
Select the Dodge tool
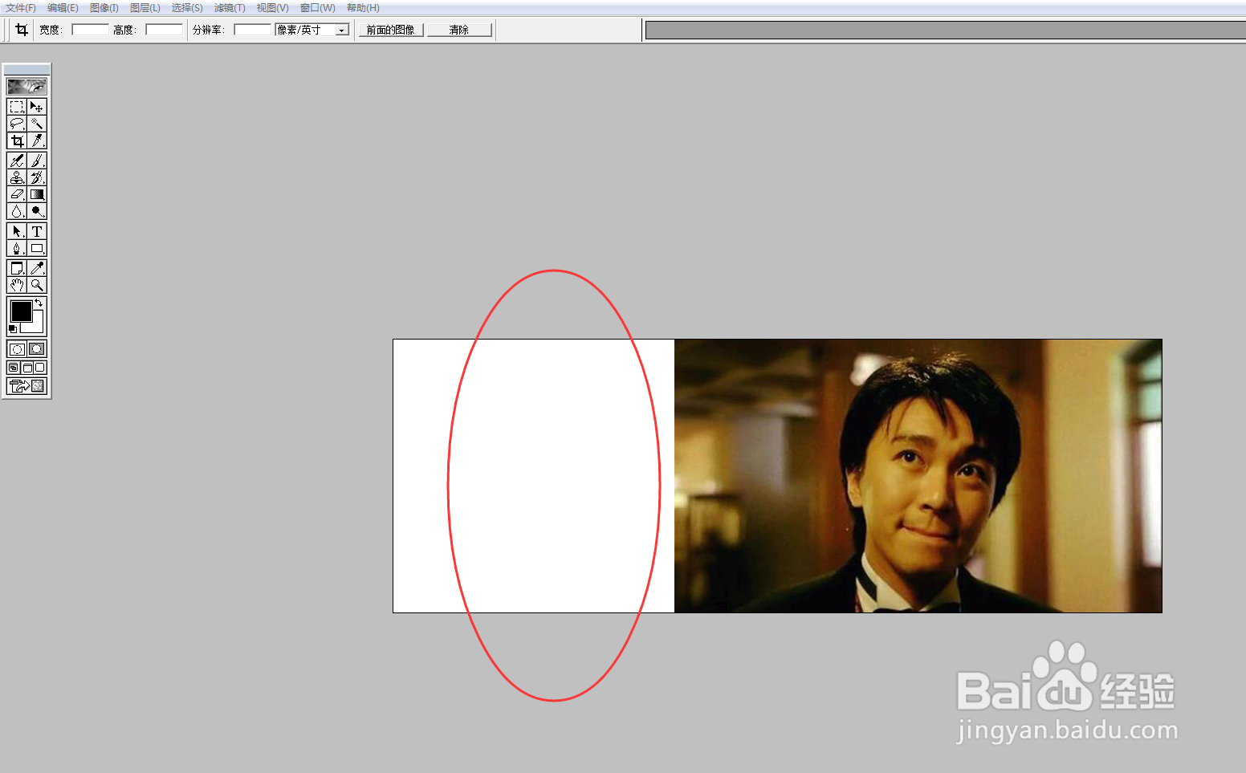pyautogui.click(x=37, y=211)
